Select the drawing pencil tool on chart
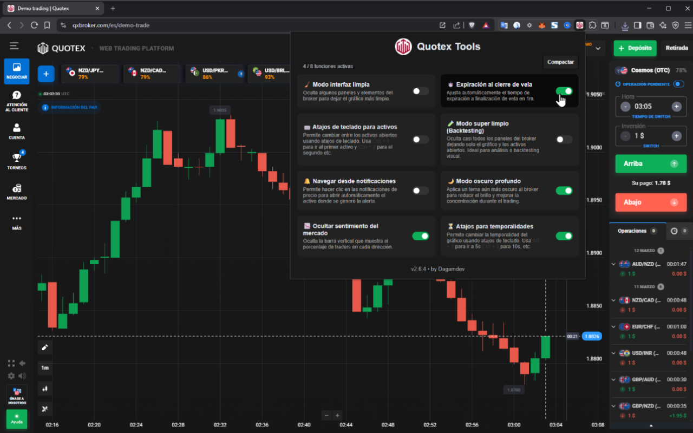Image resolution: width=693 pixels, height=433 pixels. [x=45, y=347]
